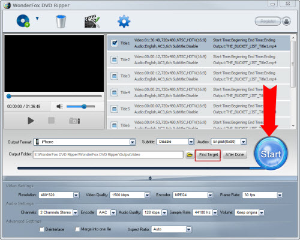Select the Title5 video 00:00:07 info text
The height and width of the screenshot is (240, 300).
(x=170, y=106)
